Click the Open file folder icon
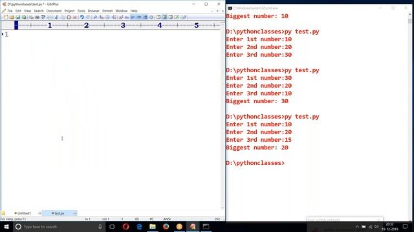414x232 pixels. 12,17
